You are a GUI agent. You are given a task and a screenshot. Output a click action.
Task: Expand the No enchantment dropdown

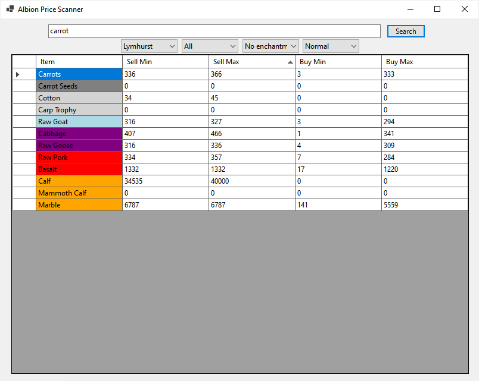point(270,46)
